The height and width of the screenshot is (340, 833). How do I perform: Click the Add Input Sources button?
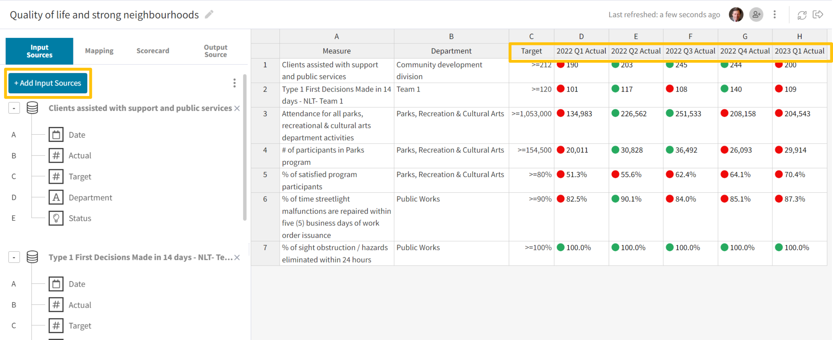pyautogui.click(x=48, y=83)
